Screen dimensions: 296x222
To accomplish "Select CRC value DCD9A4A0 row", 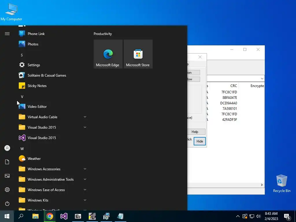I will 229,103.
